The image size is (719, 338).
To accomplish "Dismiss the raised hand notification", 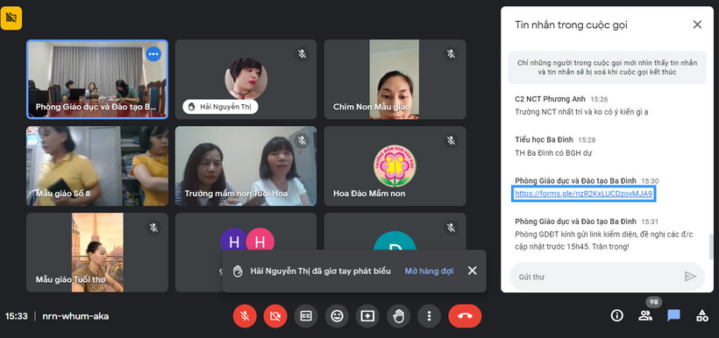I will 473,271.
